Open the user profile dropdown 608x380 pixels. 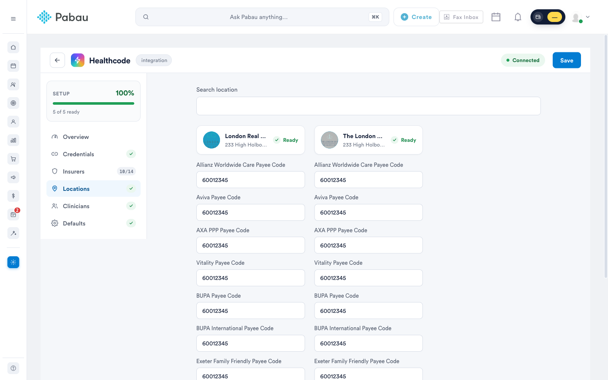(x=581, y=17)
